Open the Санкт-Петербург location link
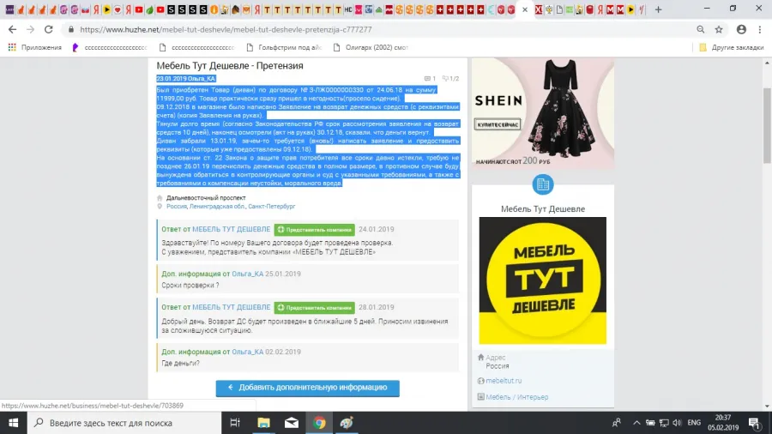Viewport: 772px width, 434px height. (x=272, y=206)
